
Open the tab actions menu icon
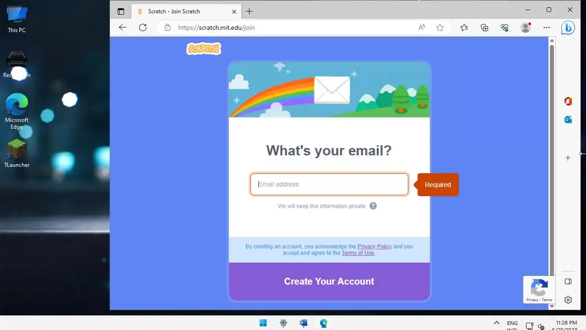coord(121,11)
